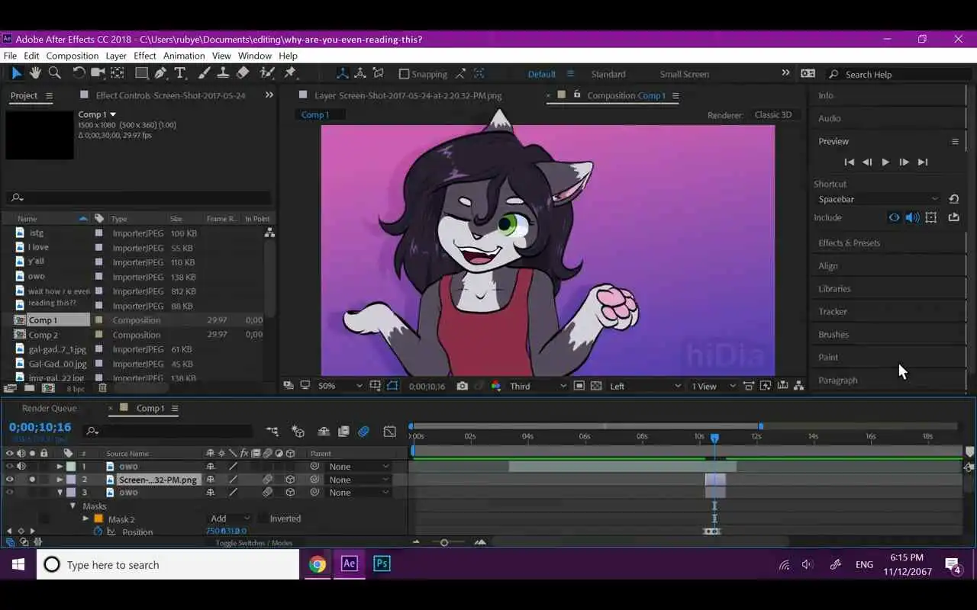Open the Animation menu
This screenshot has width=977, height=610.
pos(184,56)
